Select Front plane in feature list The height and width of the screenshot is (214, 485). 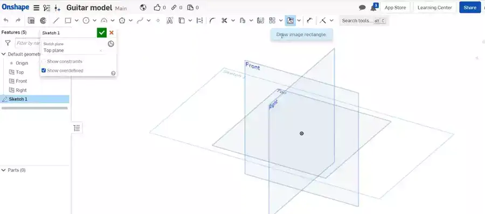click(x=22, y=81)
